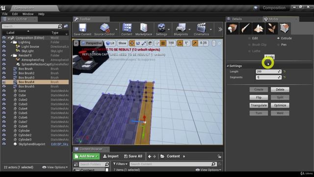Expand the toolbar overflow chevron
Viewport: 314px width, 177px height.
pyautogui.click(x=220, y=29)
